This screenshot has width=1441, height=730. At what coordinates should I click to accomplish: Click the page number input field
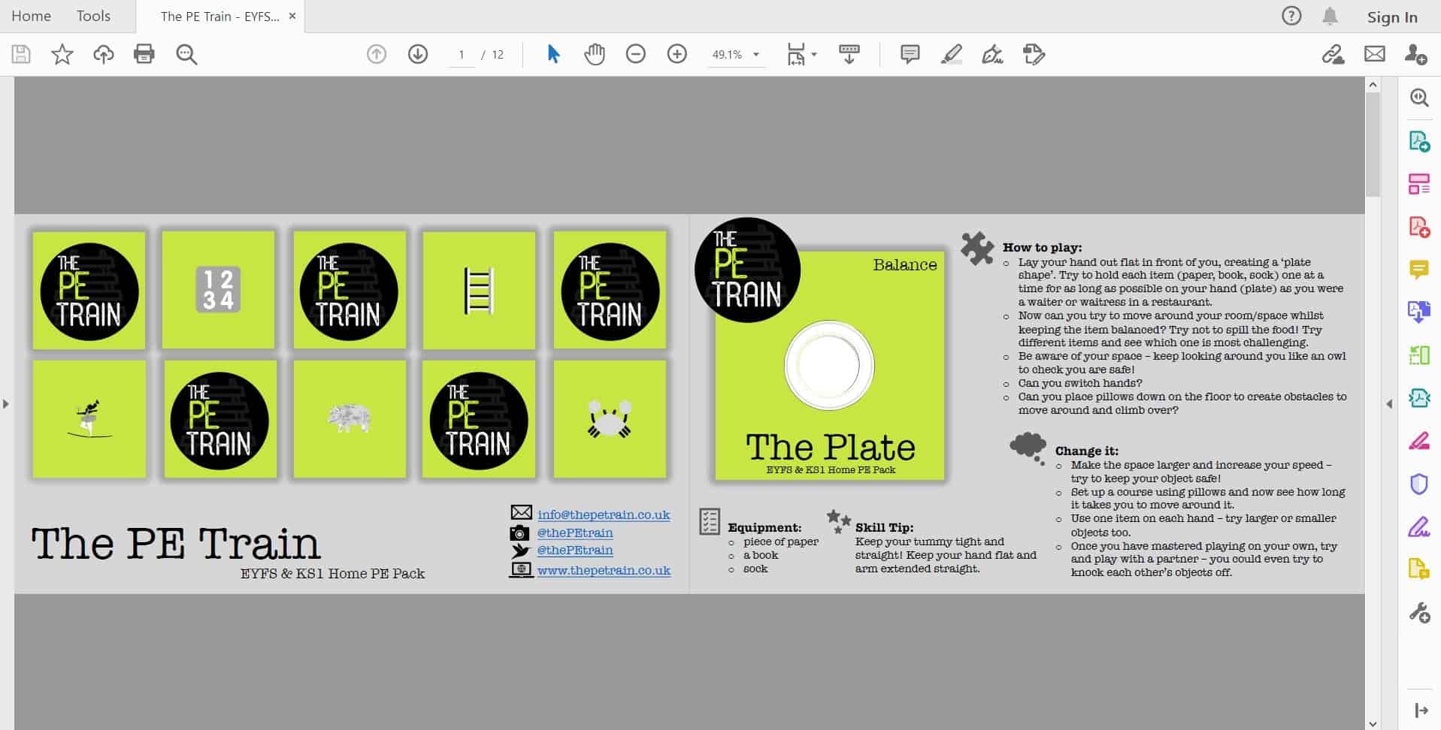462,54
